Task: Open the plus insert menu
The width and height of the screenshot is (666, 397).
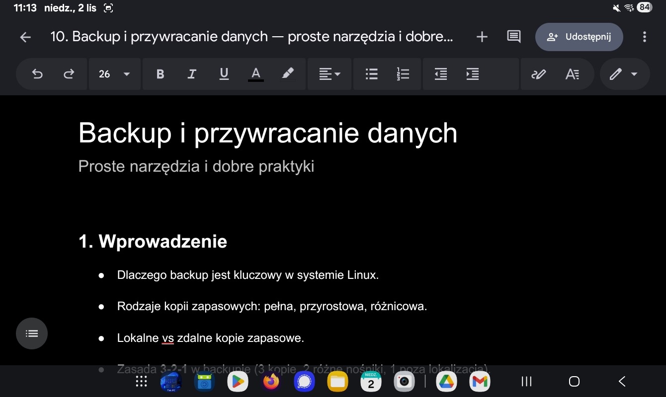Action: pos(482,37)
